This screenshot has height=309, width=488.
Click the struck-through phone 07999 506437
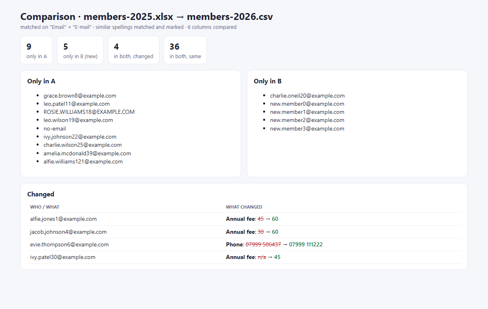point(264,244)
